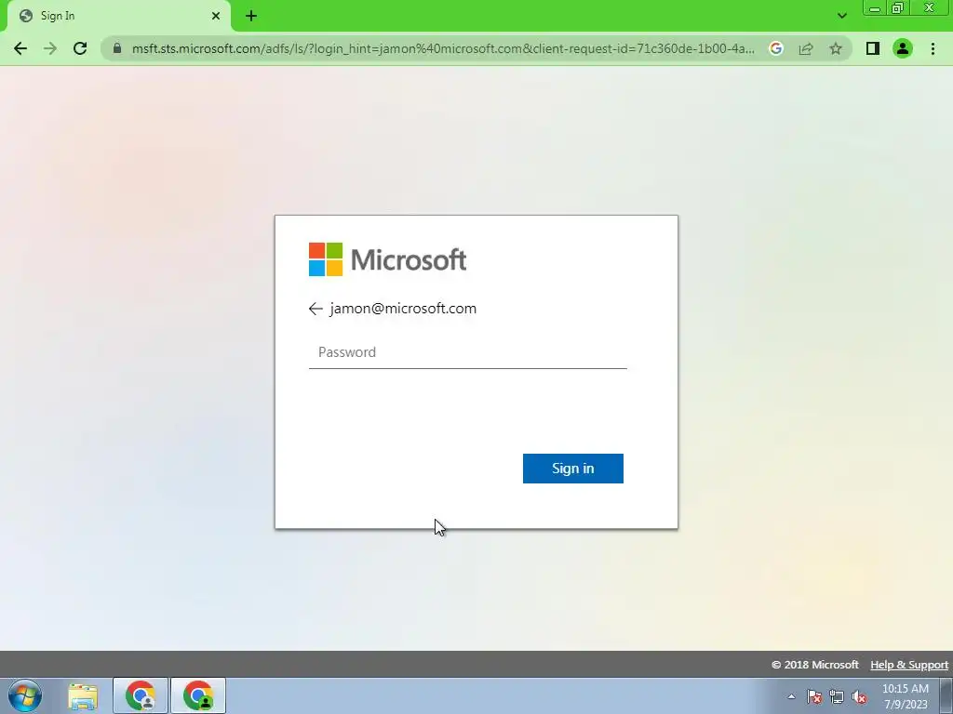Click the Sign in button
This screenshot has width=953, height=714.
pyautogui.click(x=572, y=469)
